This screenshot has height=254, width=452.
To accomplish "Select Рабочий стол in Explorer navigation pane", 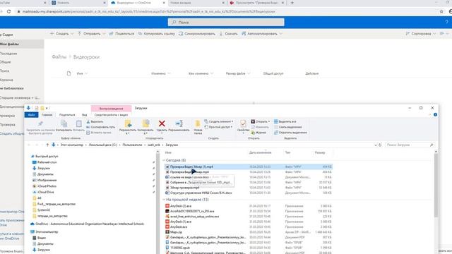I will (x=44, y=162).
